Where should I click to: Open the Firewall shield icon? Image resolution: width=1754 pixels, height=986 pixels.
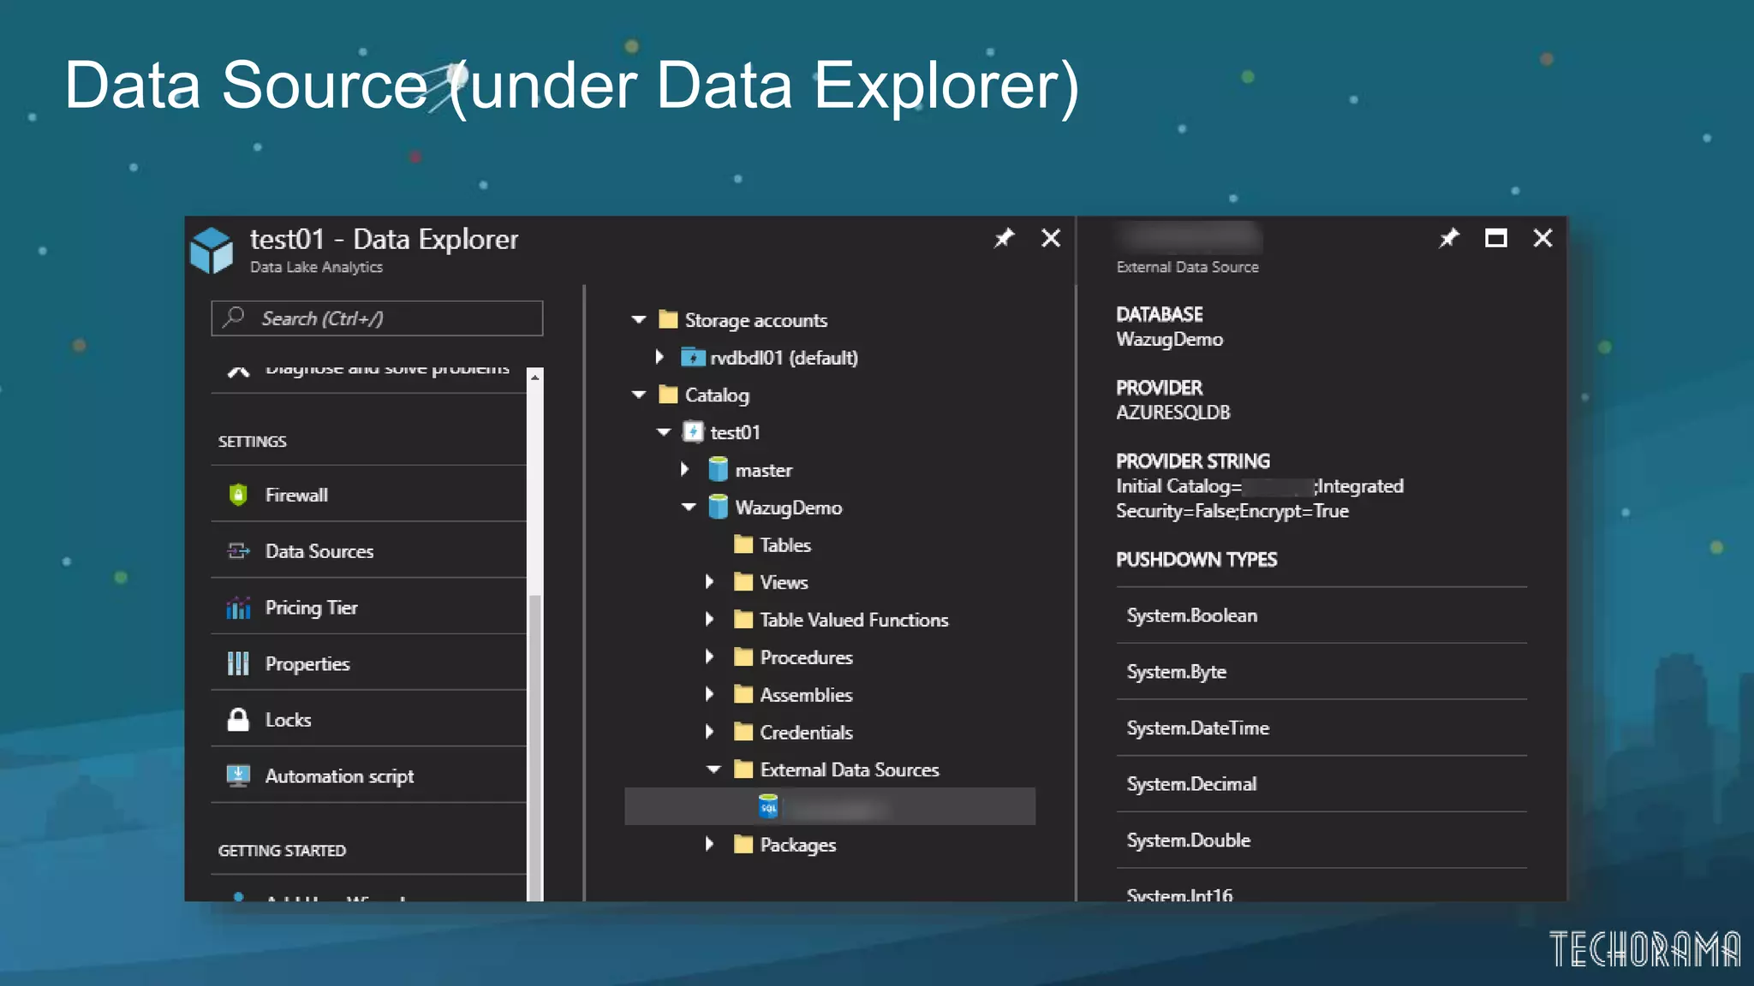click(x=238, y=495)
